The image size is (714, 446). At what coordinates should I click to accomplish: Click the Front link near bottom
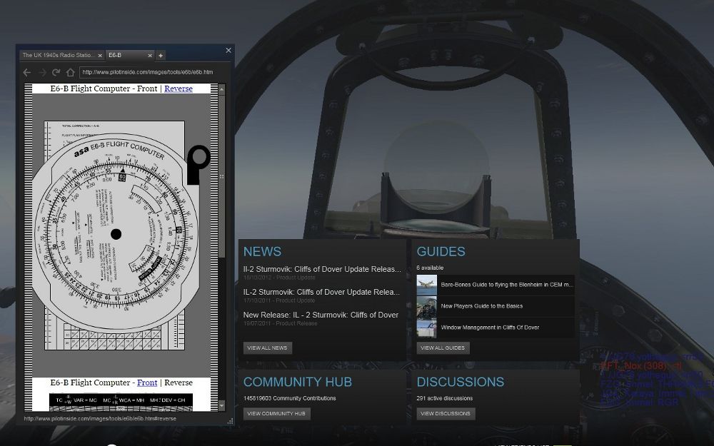pos(147,382)
